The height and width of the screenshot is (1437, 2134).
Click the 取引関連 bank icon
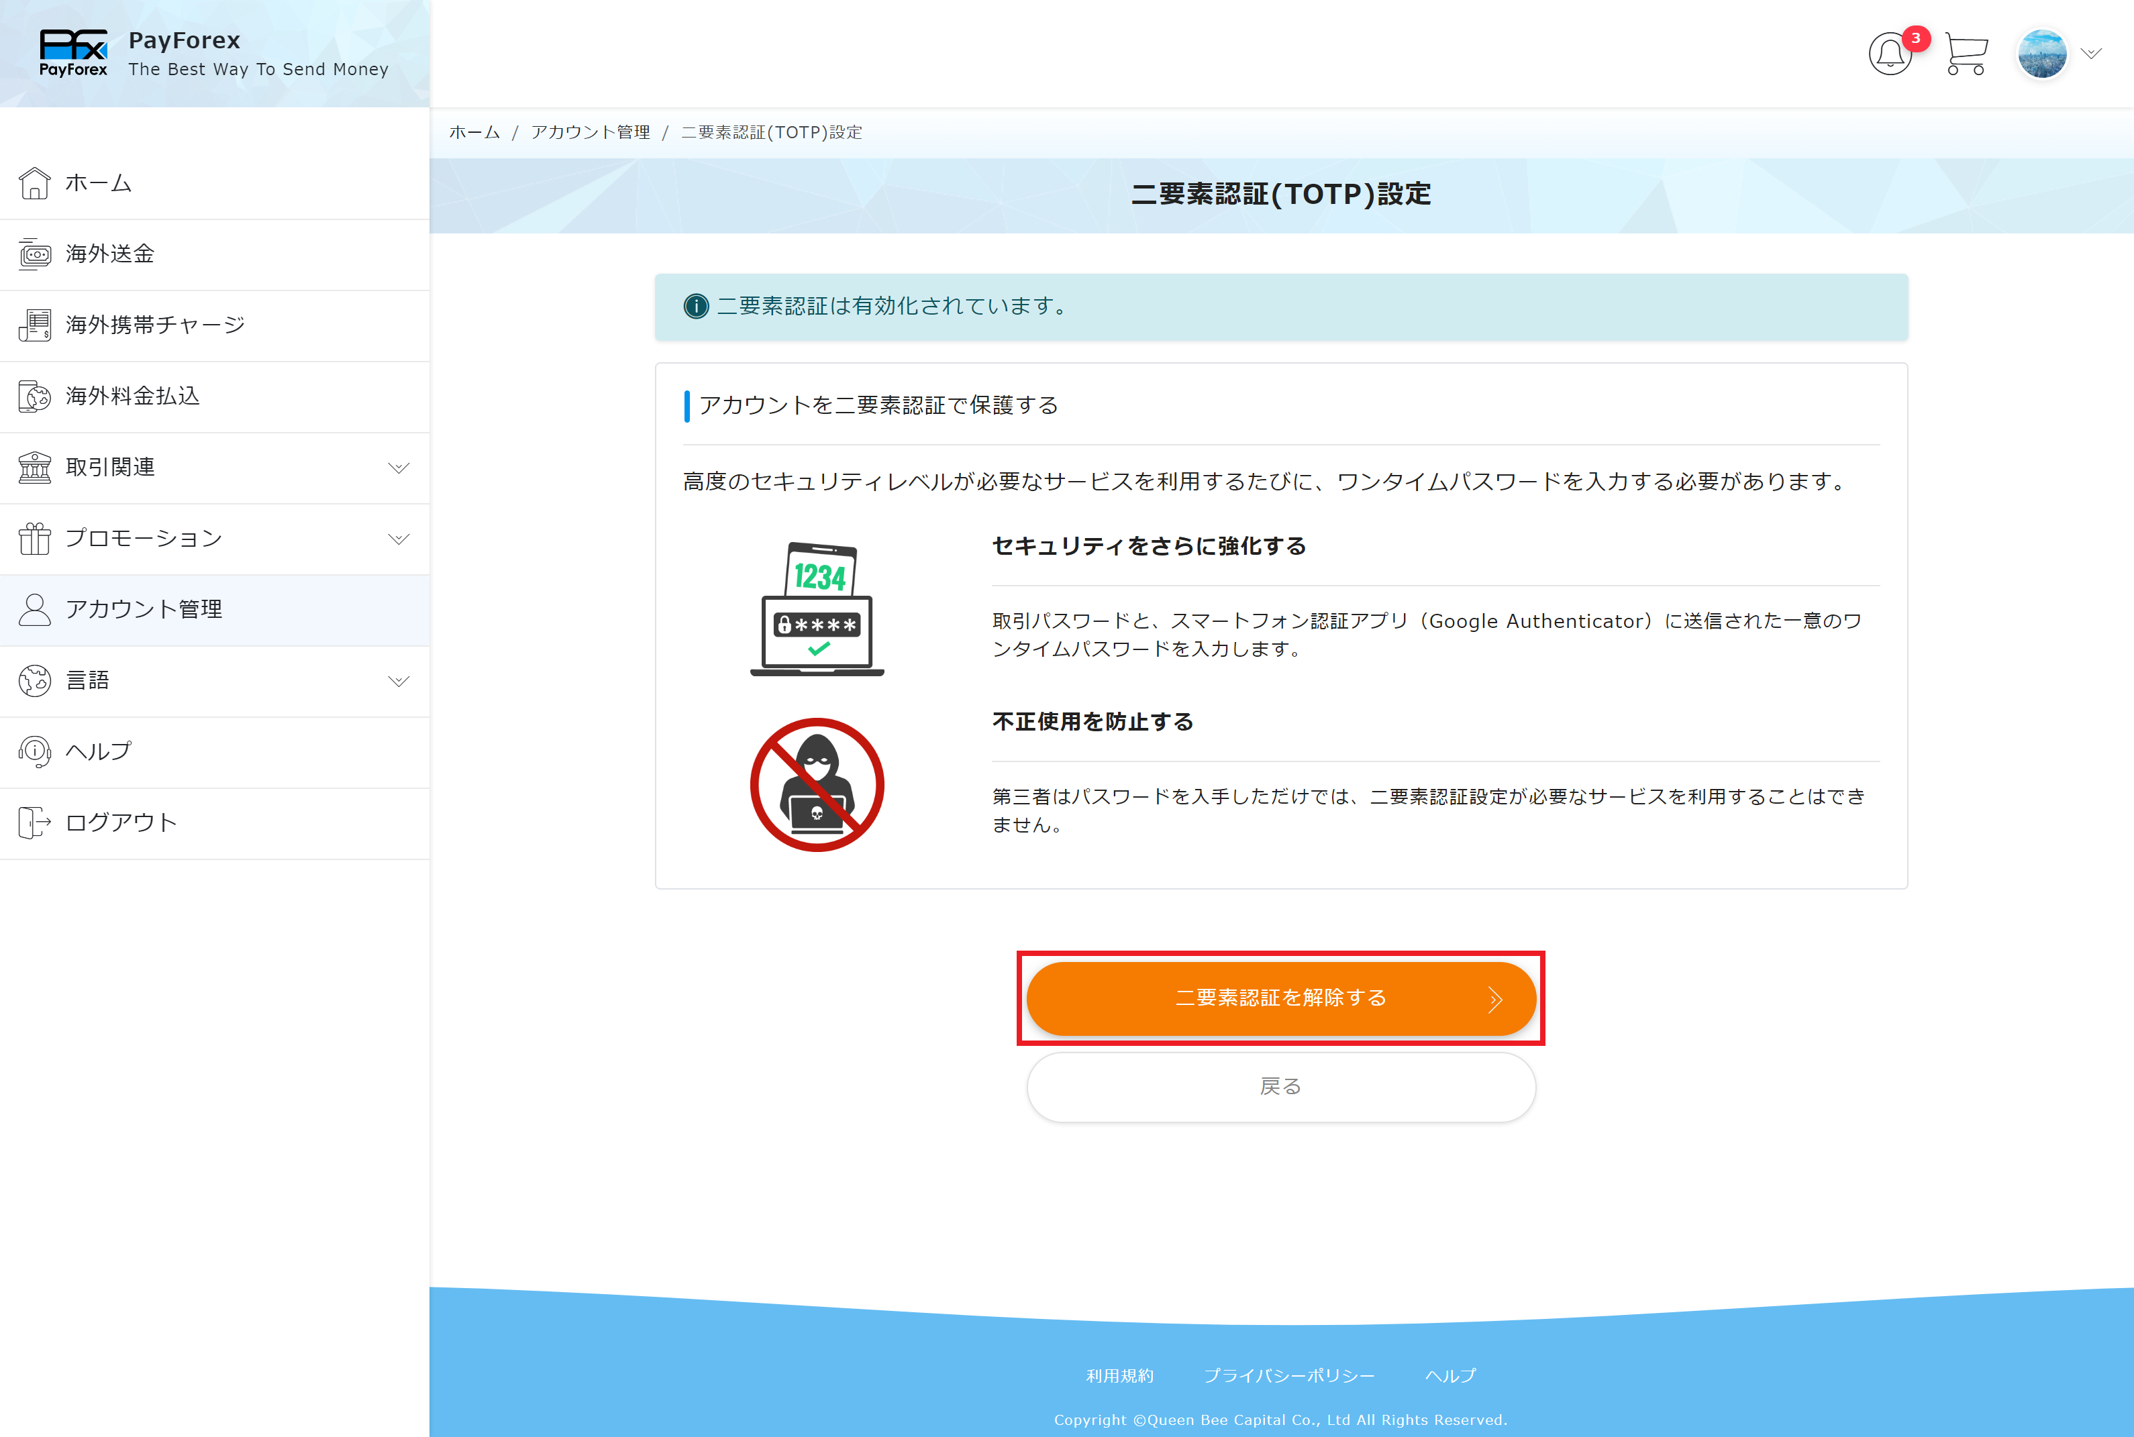click(35, 468)
